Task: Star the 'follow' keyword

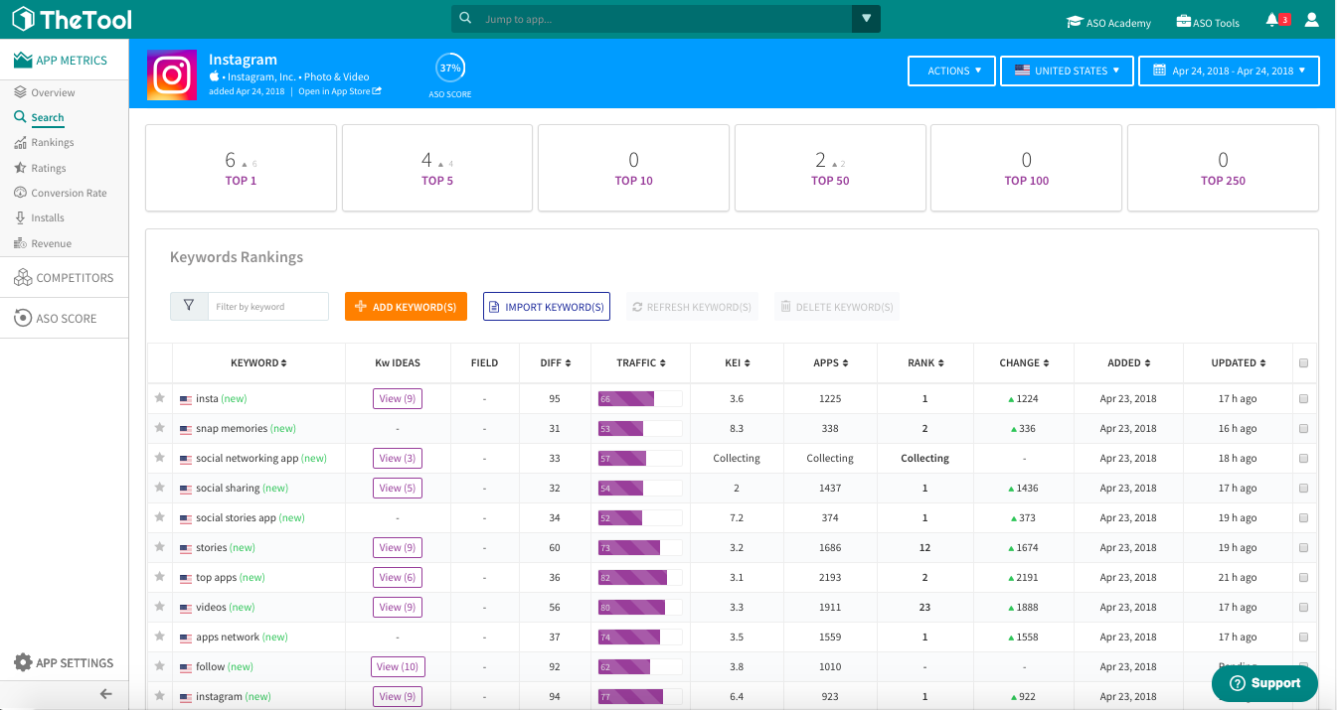Action: (x=159, y=666)
